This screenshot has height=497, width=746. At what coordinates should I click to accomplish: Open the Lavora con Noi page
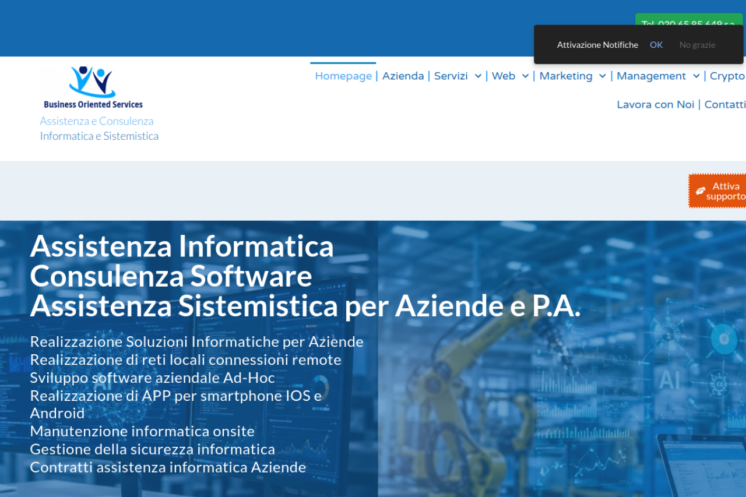(x=656, y=105)
